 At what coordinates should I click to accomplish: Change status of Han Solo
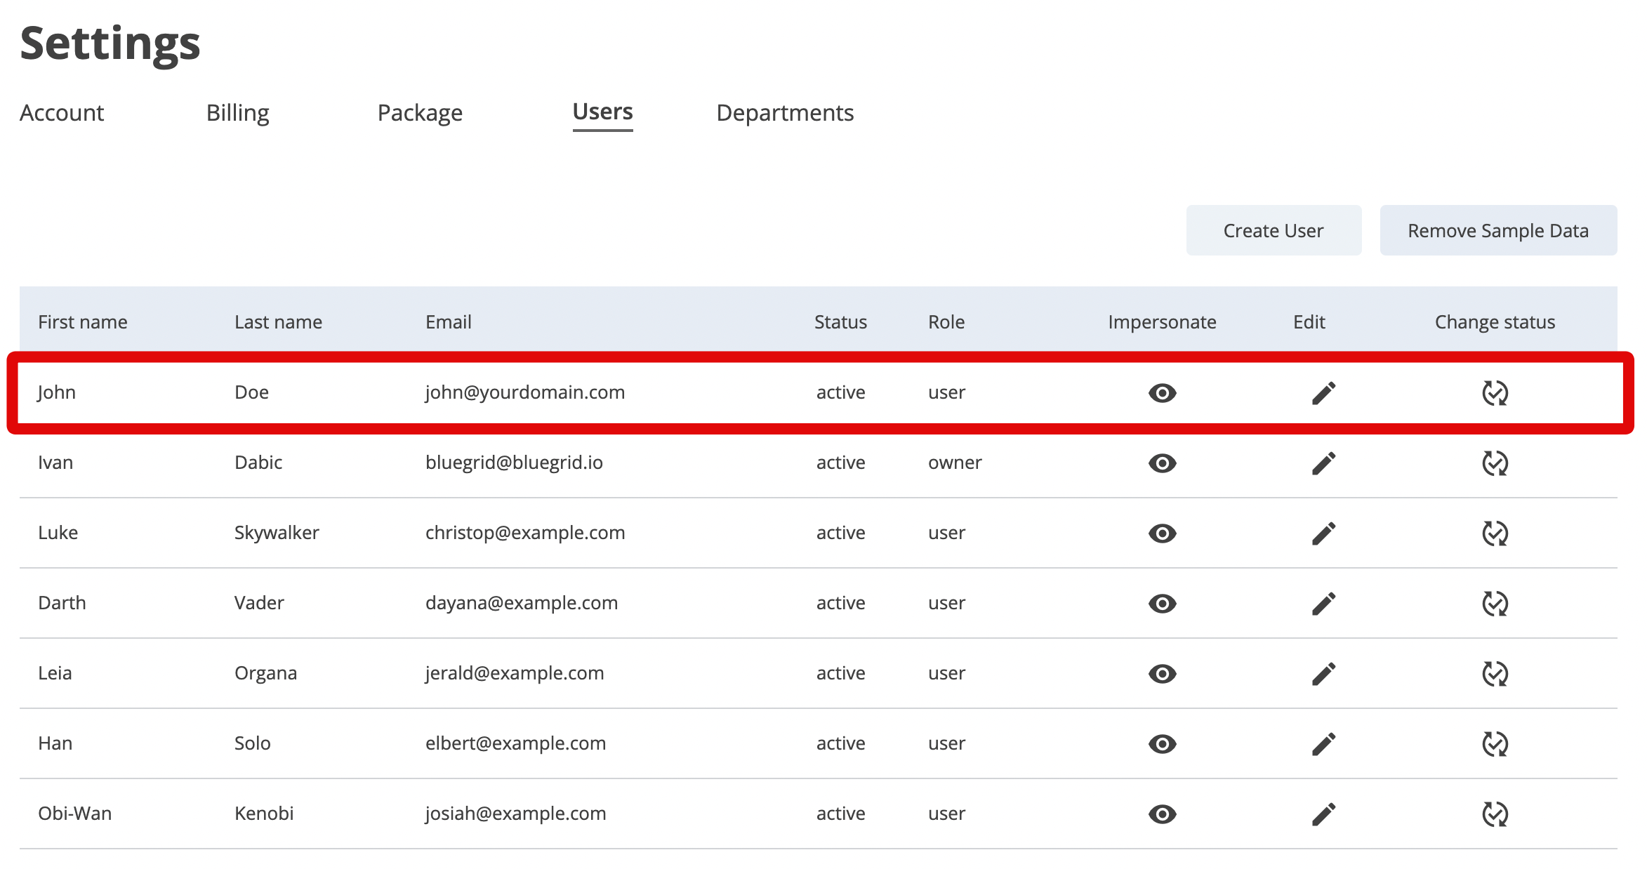[1495, 744]
